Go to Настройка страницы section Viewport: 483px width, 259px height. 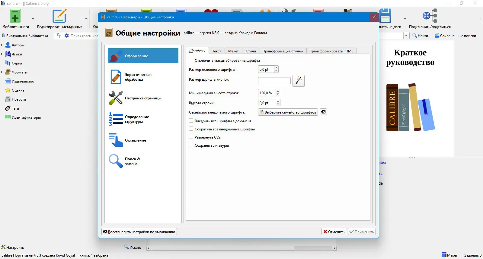click(x=143, y=98)
